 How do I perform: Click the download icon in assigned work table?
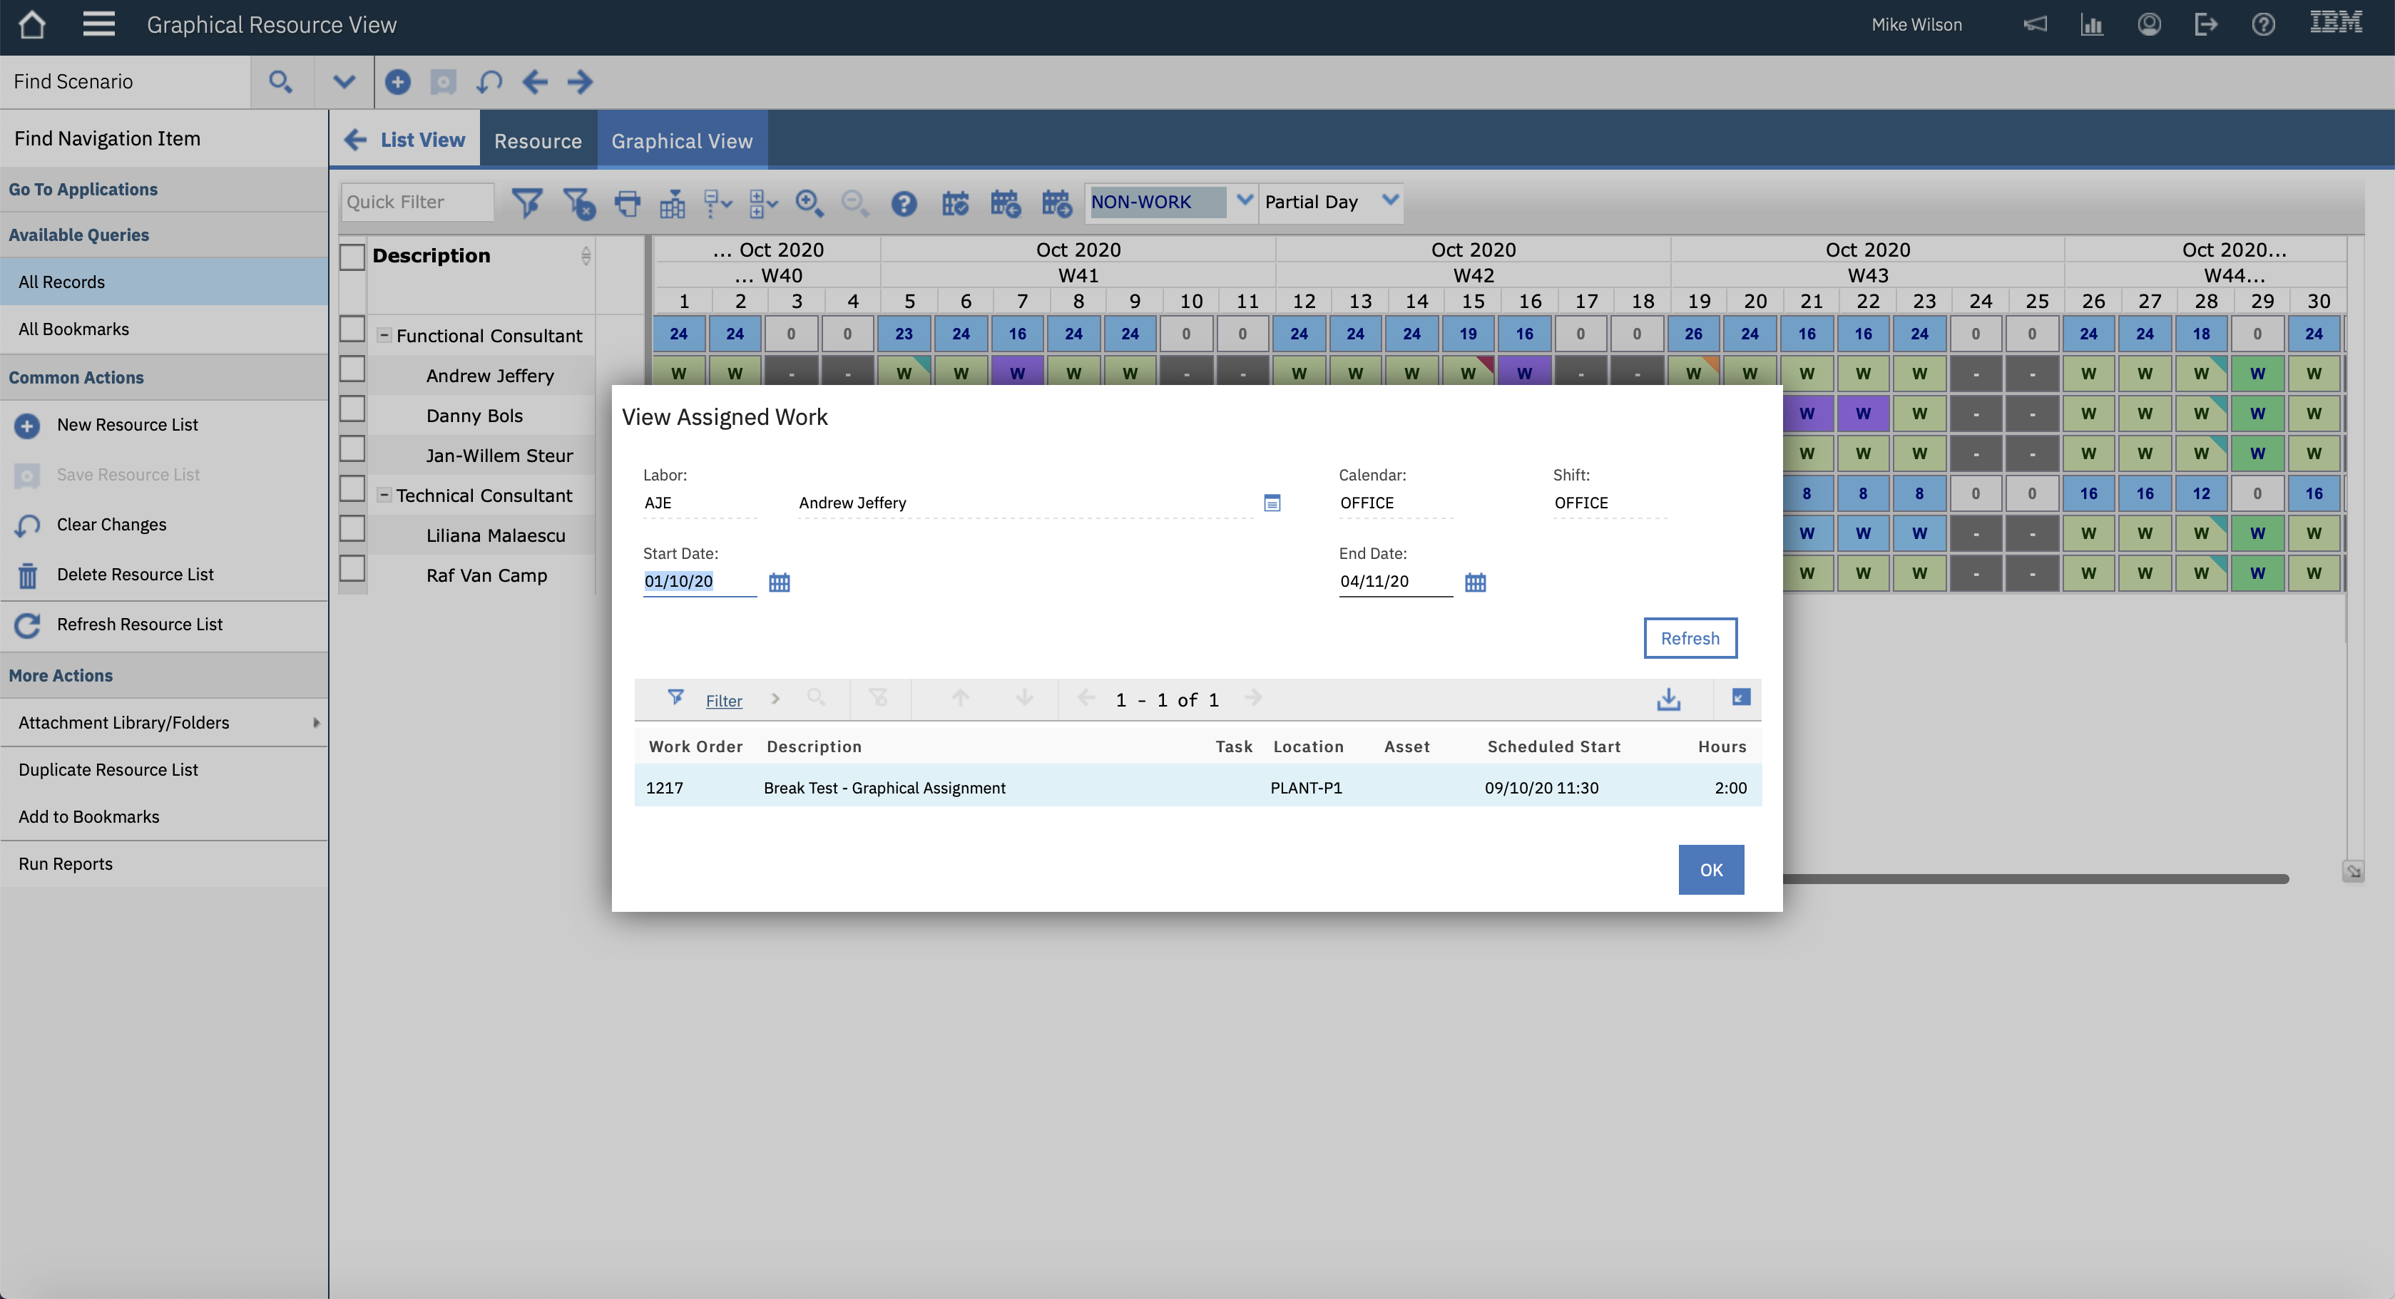click(1669, 699)
